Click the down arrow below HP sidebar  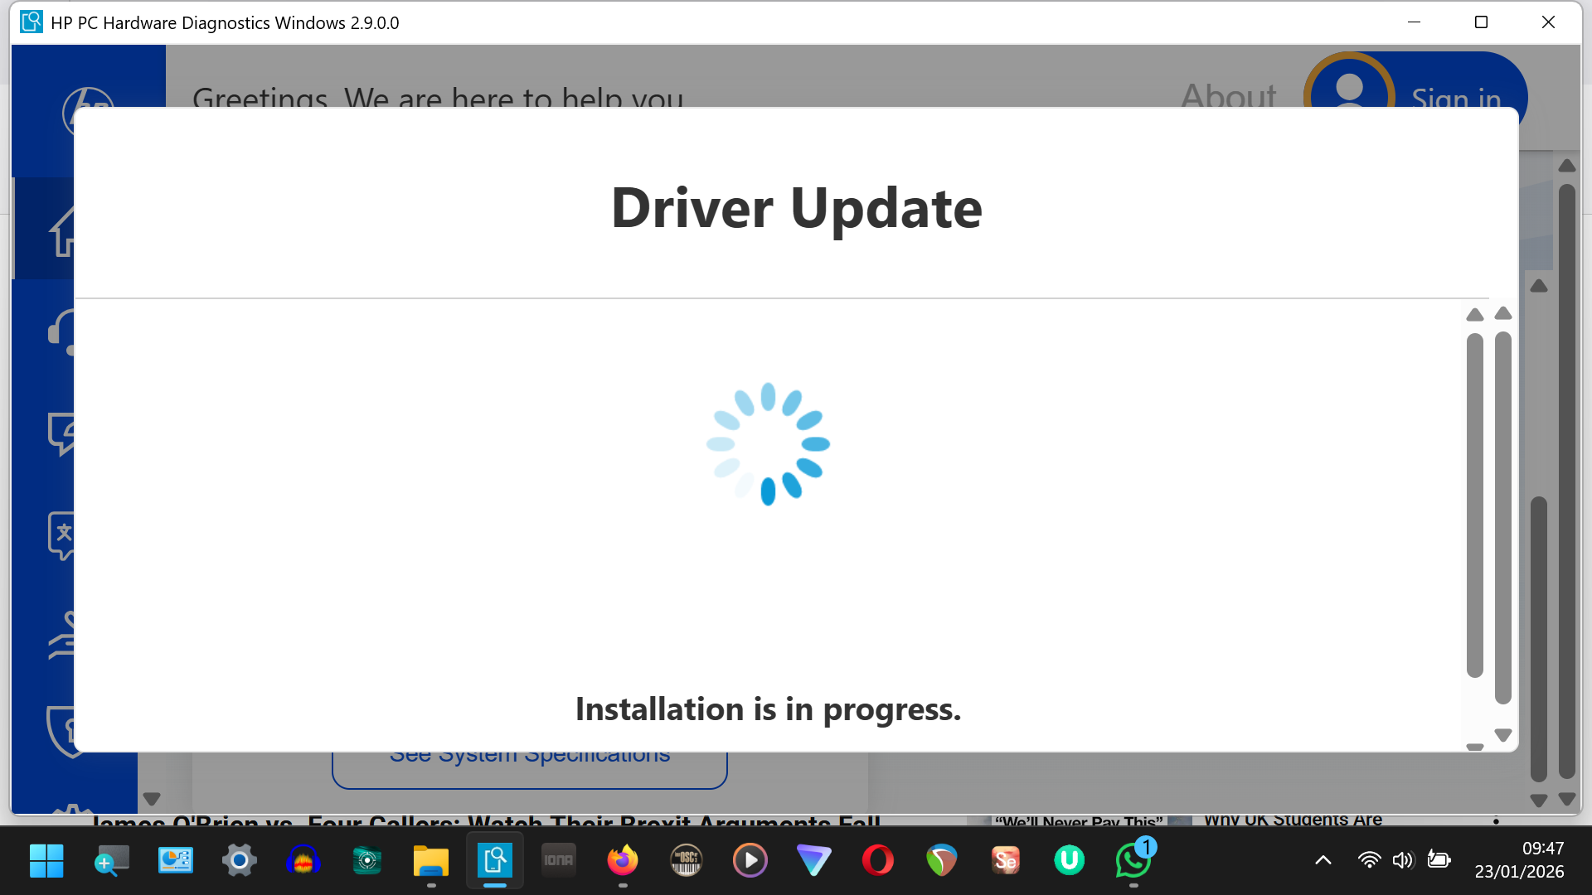tap(151, 799)
